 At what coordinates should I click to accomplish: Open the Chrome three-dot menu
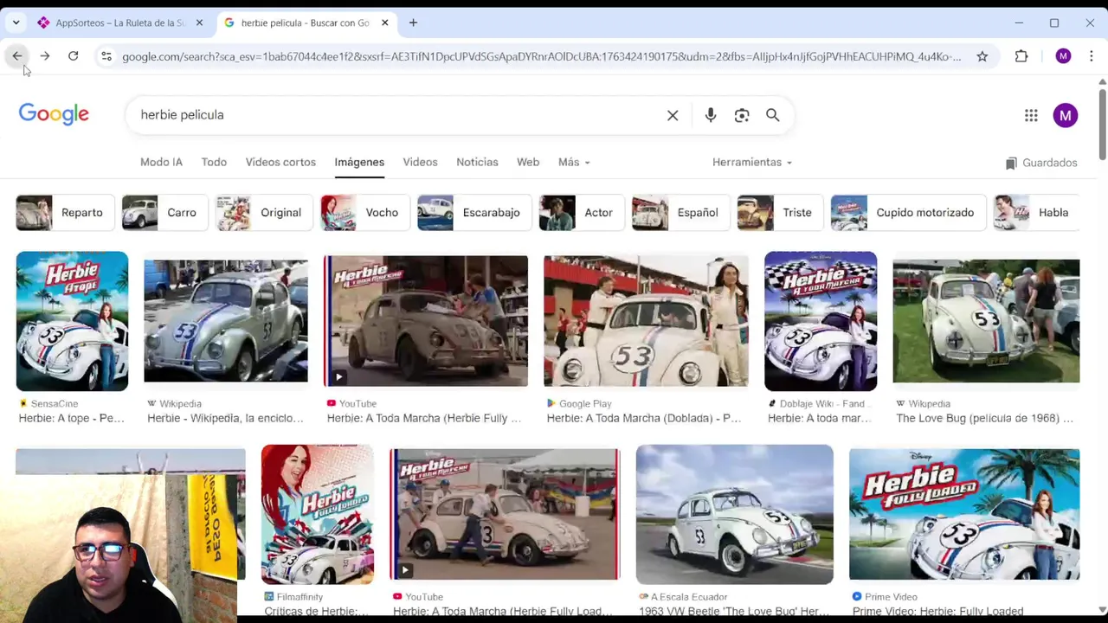coord(1091,56)
